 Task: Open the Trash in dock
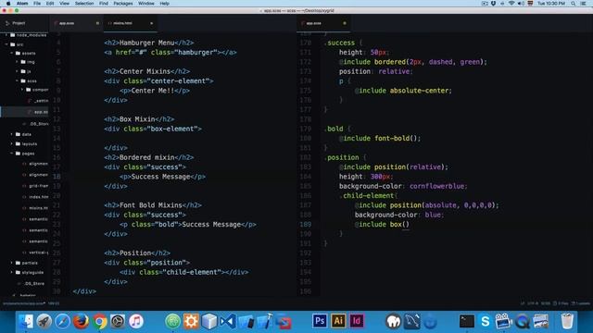click(567, 321)
